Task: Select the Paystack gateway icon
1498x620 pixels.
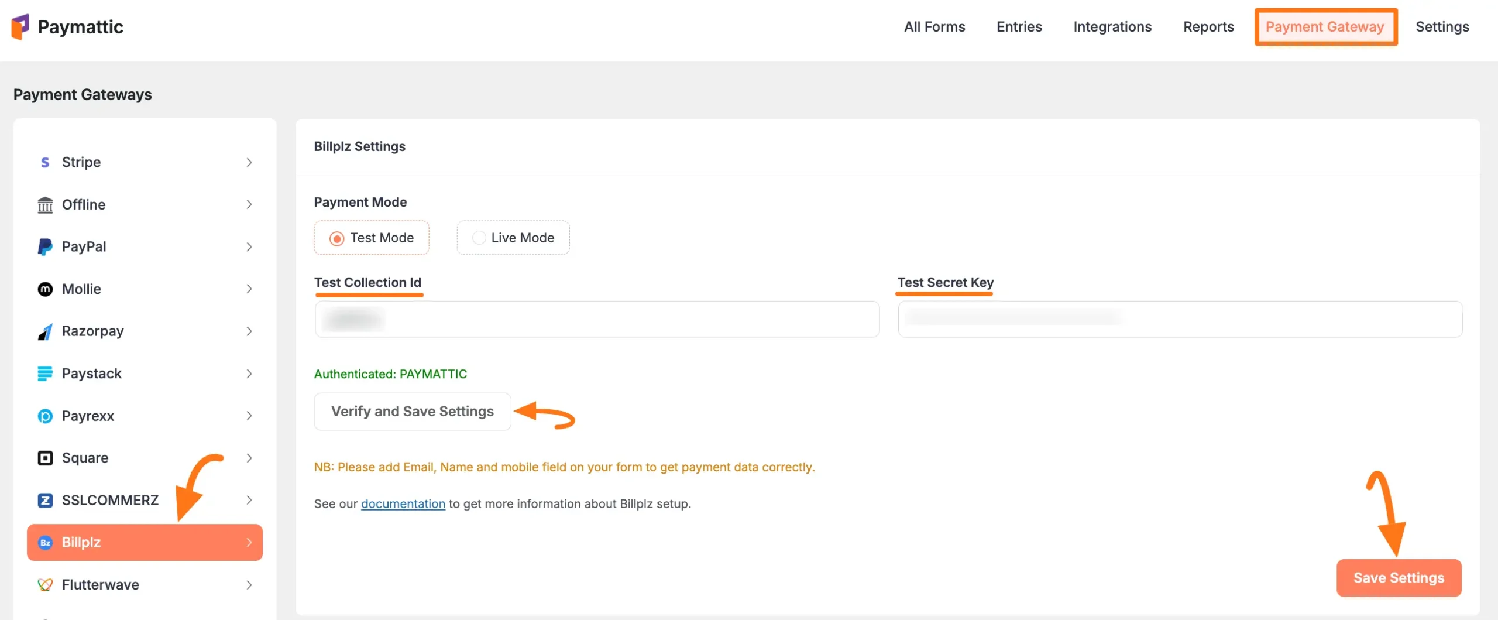Action: point(45,373)
